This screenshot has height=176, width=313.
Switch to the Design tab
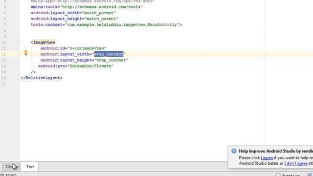(x=12, y=167)
